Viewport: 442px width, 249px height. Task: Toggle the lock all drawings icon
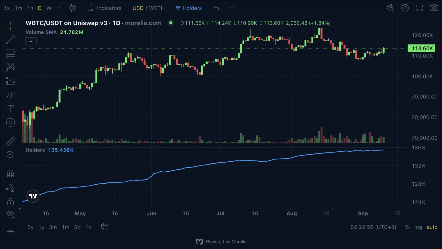[10, 201]
